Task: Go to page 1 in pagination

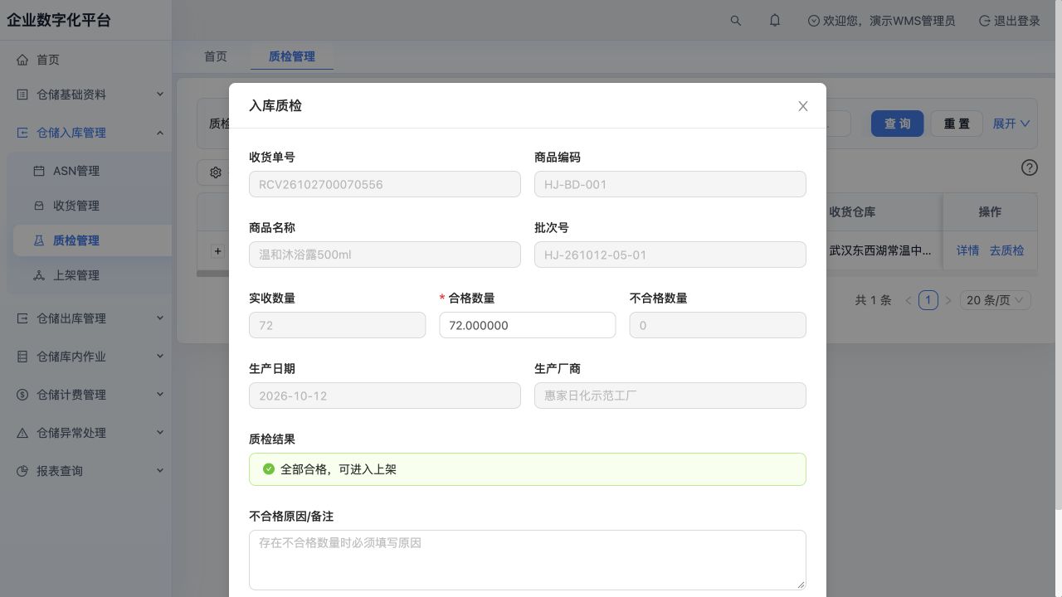Action: tap(928, 300)
